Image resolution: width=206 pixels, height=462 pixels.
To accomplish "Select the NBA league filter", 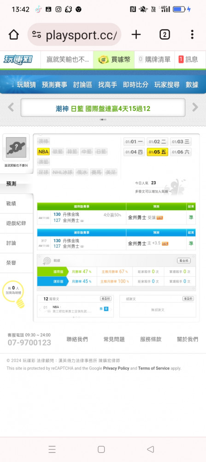I will coord(43,152).
